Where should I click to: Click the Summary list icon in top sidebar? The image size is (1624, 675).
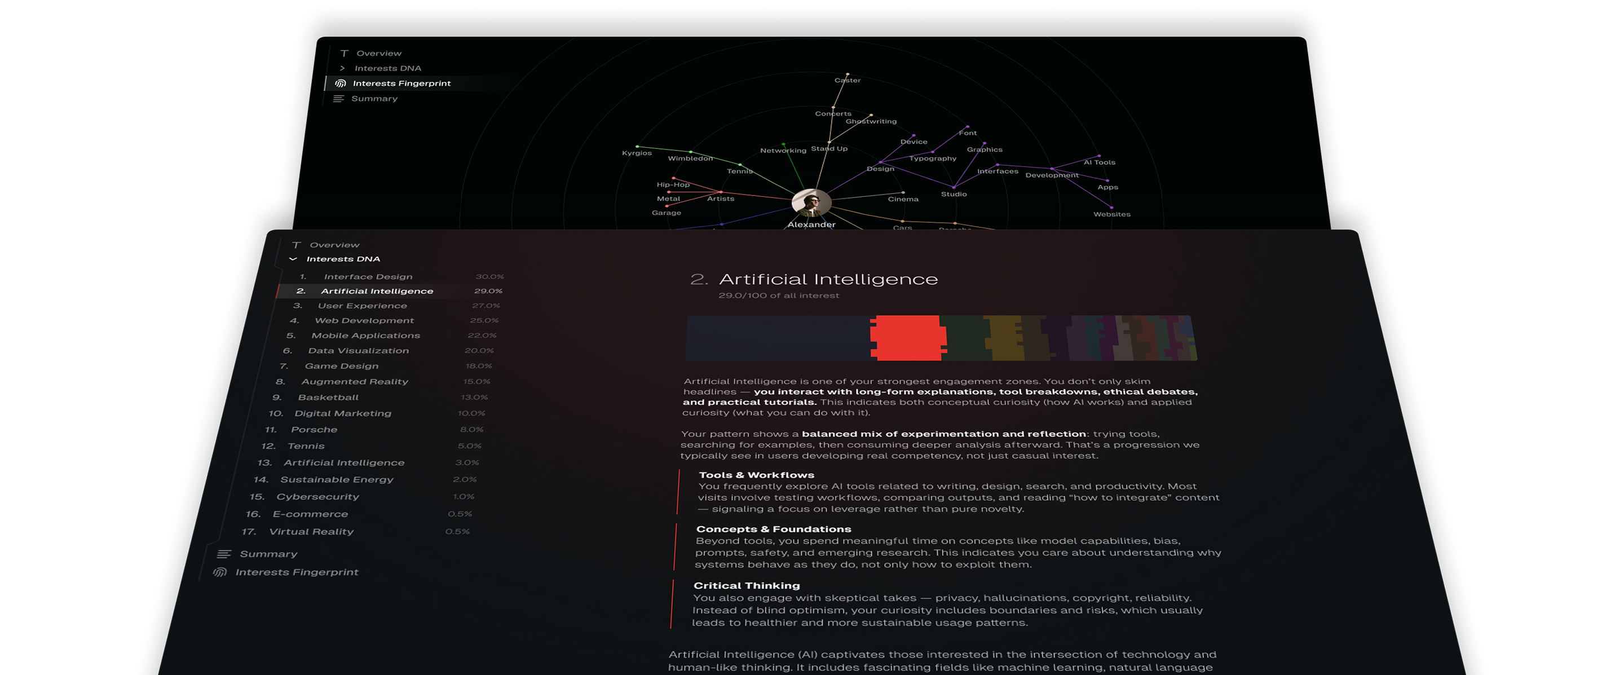click(340, 98)
